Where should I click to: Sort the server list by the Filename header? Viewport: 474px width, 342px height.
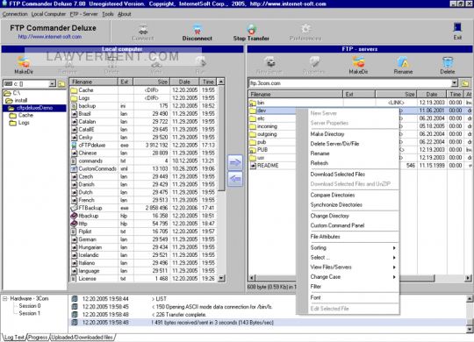(x=296, y=94)
